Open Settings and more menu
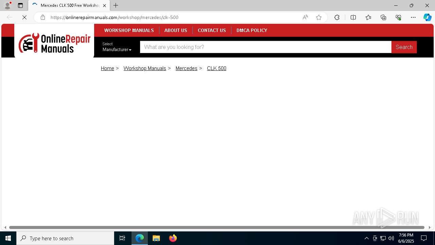This screenshot has height=245, width=435. (413, 17)
